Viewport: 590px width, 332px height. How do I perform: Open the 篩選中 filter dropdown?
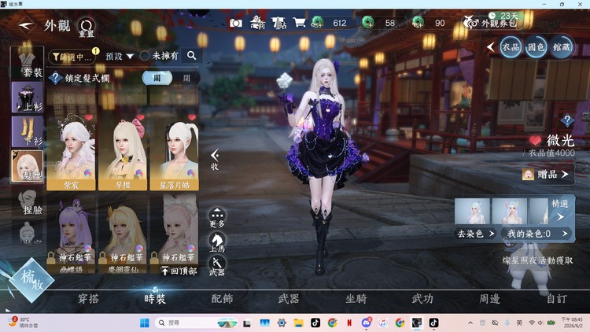tap(72, 57)
